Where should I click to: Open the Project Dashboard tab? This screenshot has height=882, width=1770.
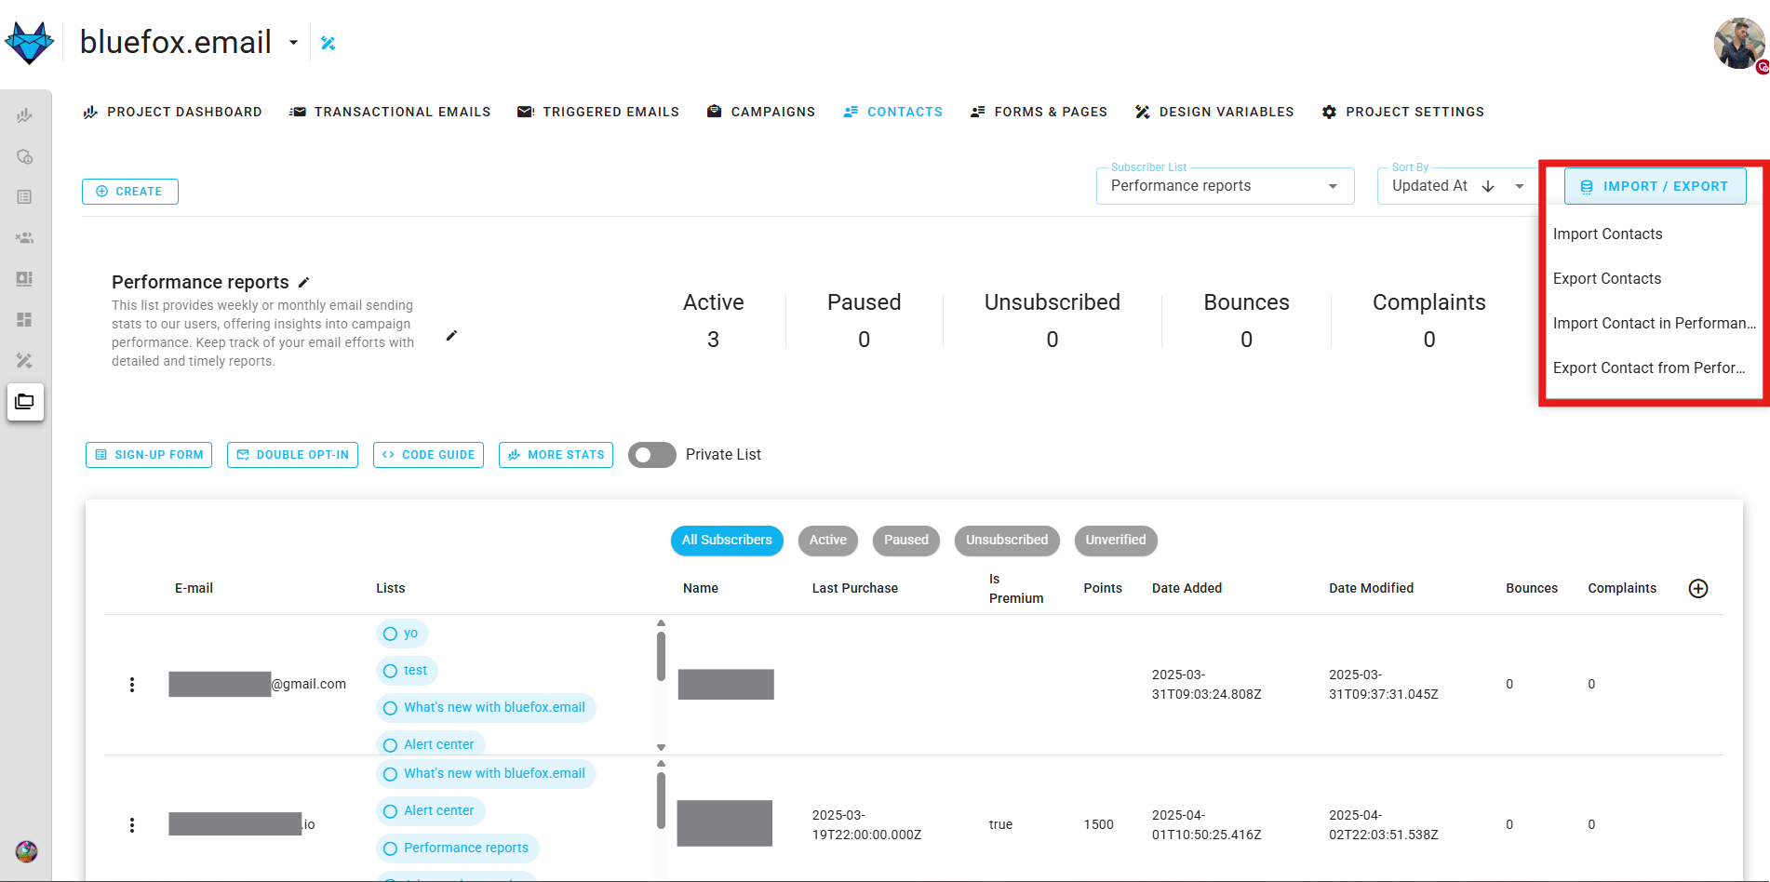pyautogui.click(x=173, y=112)
